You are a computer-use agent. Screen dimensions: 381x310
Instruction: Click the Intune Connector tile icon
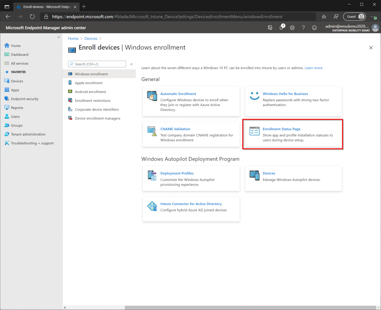[152, 206]
